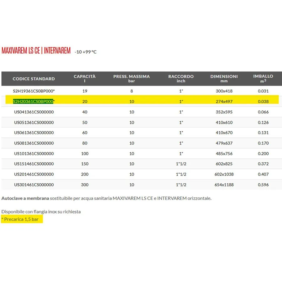Click packaging volume 0.131
The height and width of the screenshot is (282, 282).
263,133
